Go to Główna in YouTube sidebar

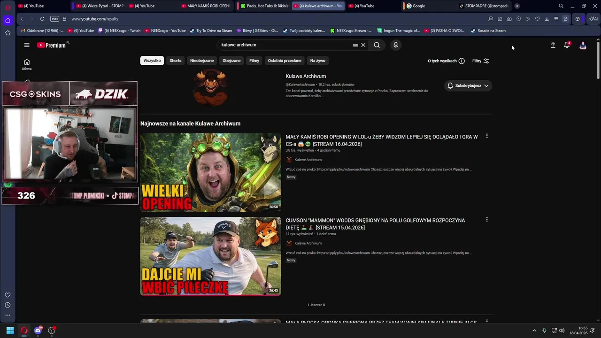[27, 64]
